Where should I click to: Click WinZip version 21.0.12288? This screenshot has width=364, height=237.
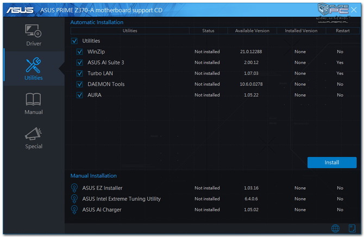[x=251, y=52]
